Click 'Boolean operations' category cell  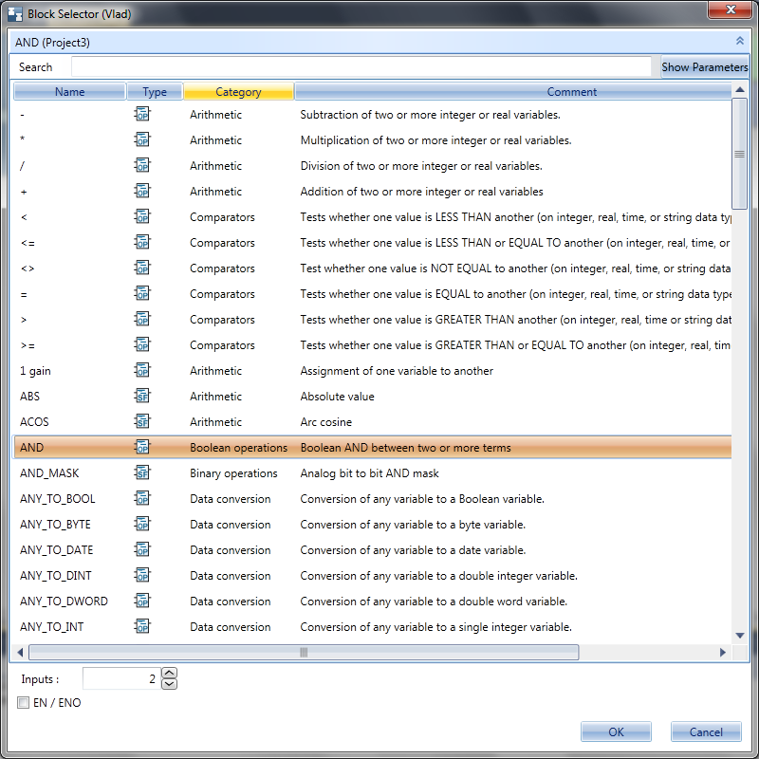click(x=239, y=447)
